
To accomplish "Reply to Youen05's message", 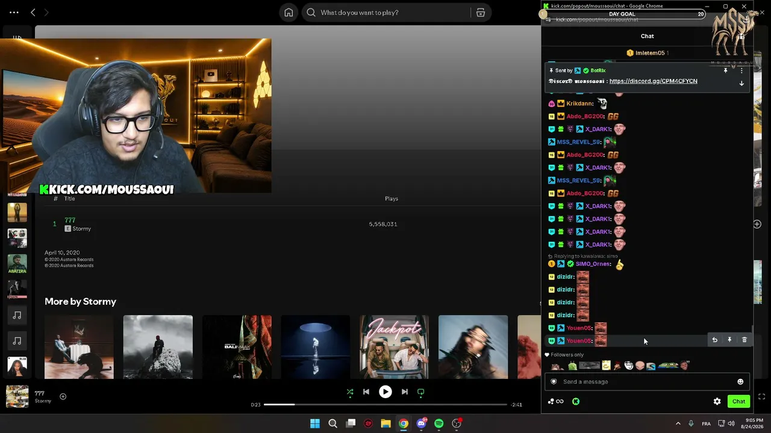I will pyautogui.click(x=715, y=340).
